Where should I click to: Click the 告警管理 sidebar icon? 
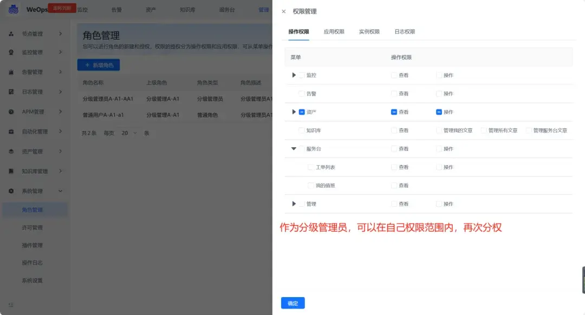click(x=11, y=72)
